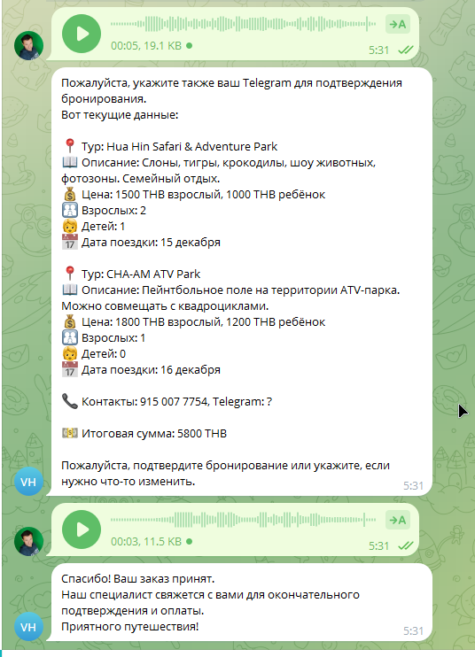This screenshot has width=475, height=657.
Task: Click the adults emoji beside Взрослых: 1
Action: 70,337
